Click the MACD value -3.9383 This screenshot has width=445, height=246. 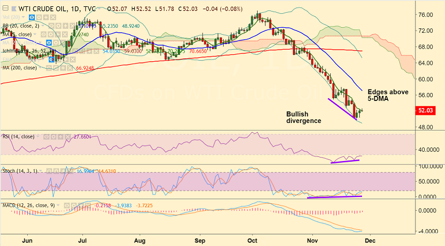click(123, 206)
